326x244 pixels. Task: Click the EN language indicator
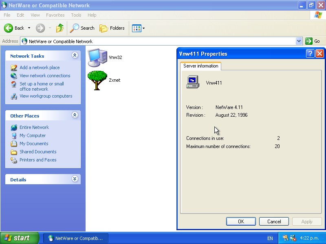[x=270, y=238]
